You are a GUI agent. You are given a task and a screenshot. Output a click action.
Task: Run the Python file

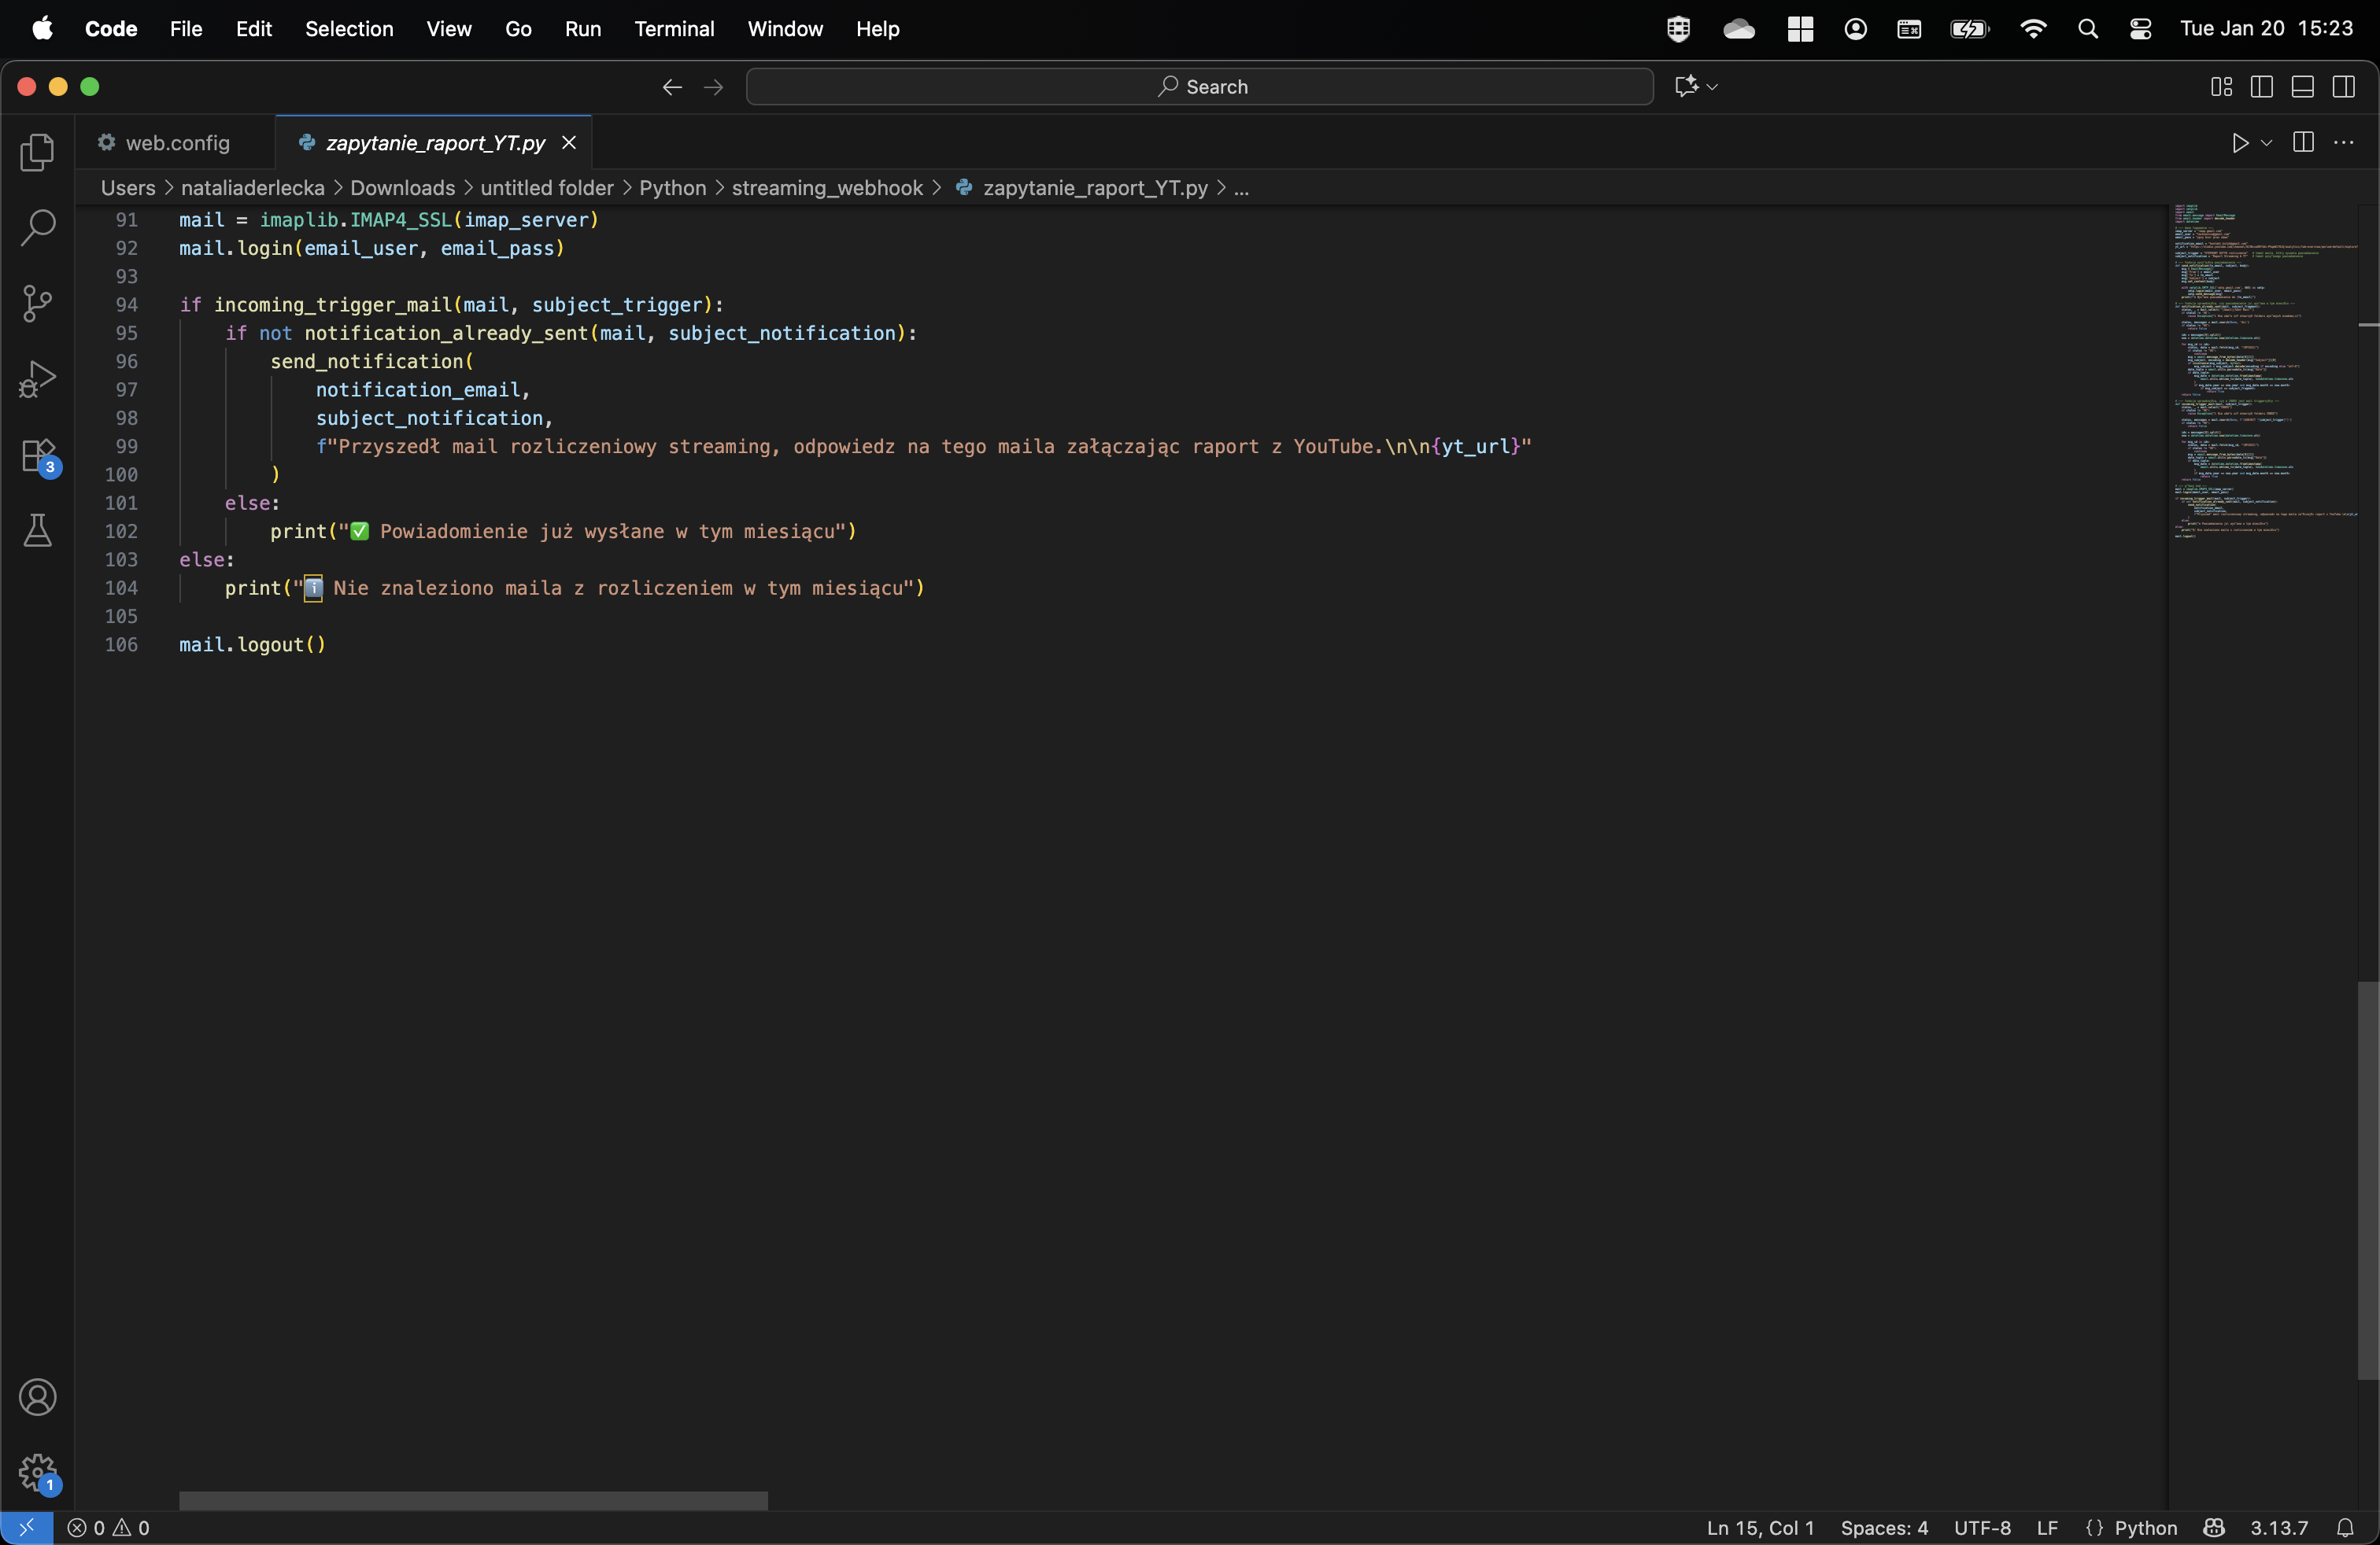click(2240, 143)
